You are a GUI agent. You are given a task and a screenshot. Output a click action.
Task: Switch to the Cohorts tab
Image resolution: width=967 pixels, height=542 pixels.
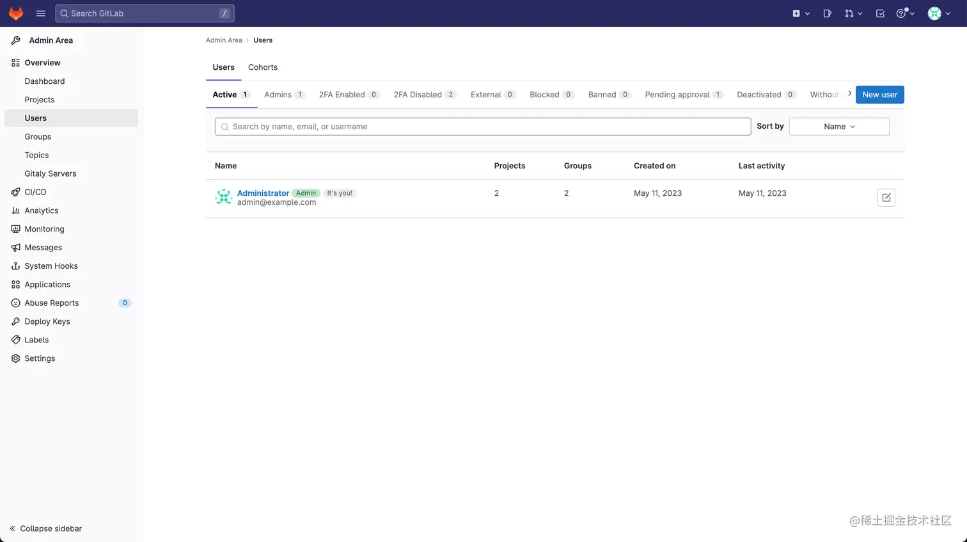[263, 67]
